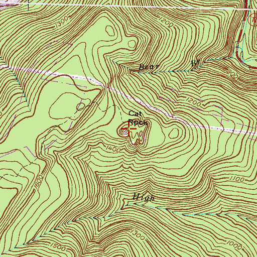Click the 1500 contour elevation label
Image resolution: width=257 pixels, height=257 pixels.
tap(58, 247)
